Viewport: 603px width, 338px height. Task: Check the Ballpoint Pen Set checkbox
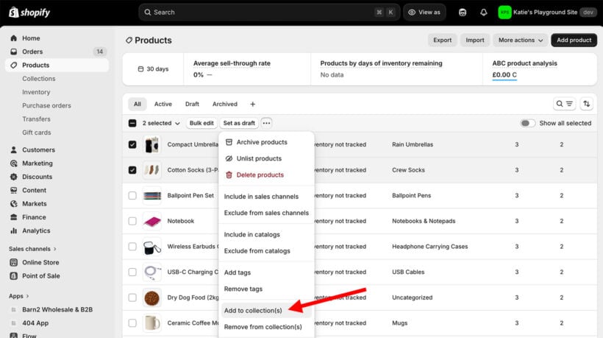point(132,196)
